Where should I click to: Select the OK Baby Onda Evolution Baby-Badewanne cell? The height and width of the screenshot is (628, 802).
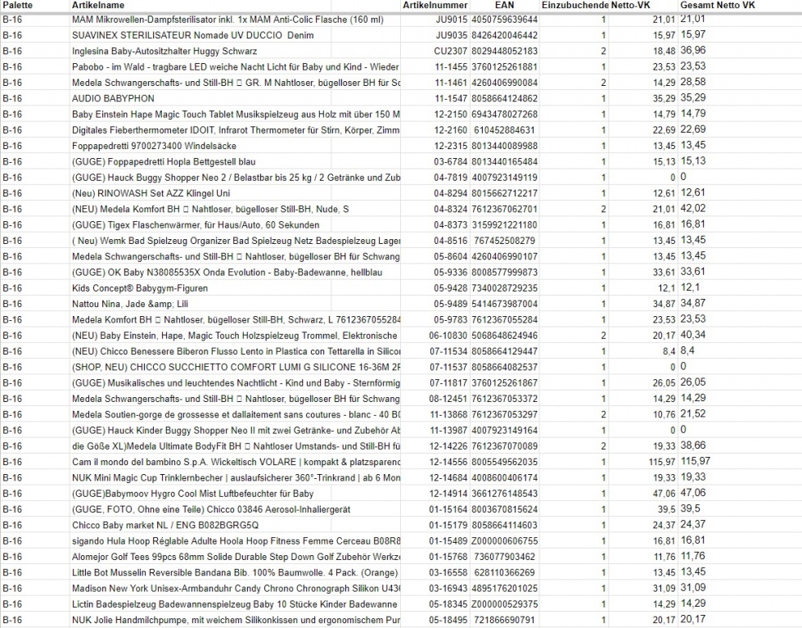(x=228, y=273)
